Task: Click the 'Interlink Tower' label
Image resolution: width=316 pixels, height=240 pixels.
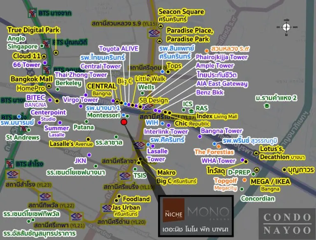Action: point(166,132)
